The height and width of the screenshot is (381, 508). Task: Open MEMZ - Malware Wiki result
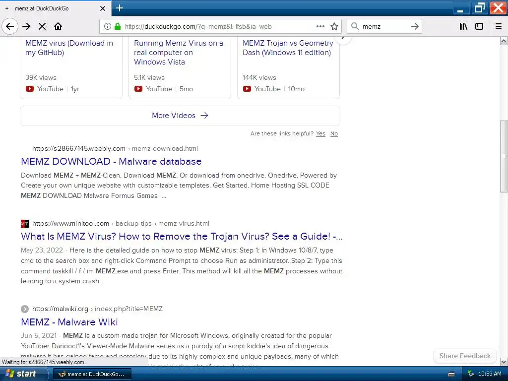pos(69,322)
